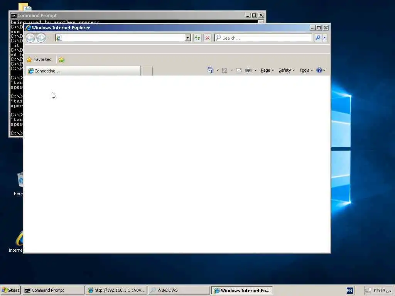The image size is (395, 296).
Task: Click the tray icon left of the clock
Action: [x=368, y=291]
